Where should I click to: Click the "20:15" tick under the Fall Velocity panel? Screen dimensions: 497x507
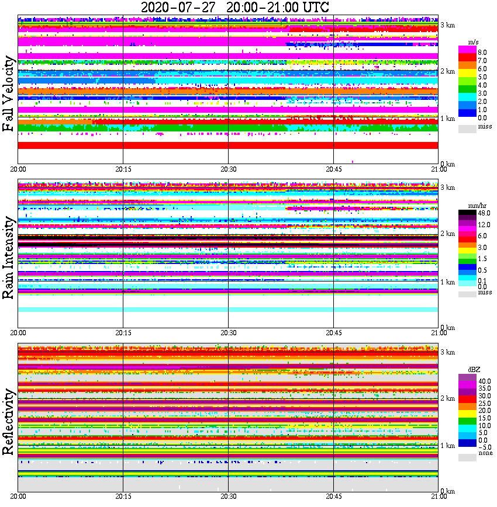point(123,169)
